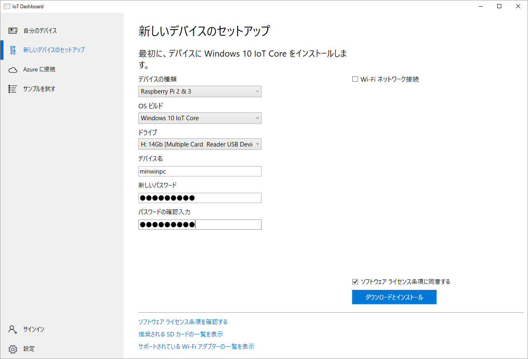
Task: Open 推奨される SD カードの一覧を表示 link
Action: (x=181, y=334)
